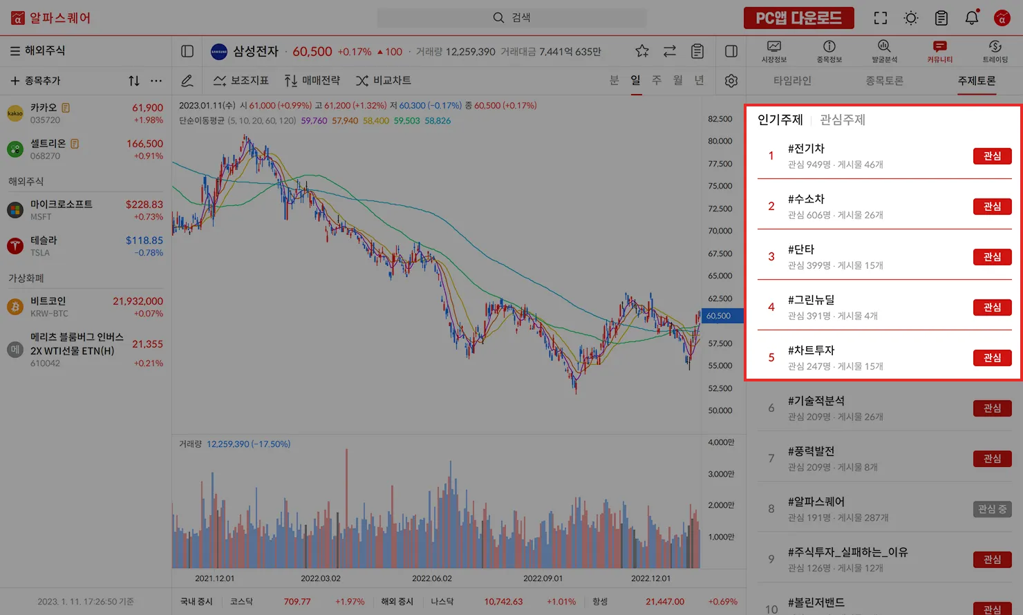
Task: Click 나스닥 index in bottom bar
Action: point(442,602)
